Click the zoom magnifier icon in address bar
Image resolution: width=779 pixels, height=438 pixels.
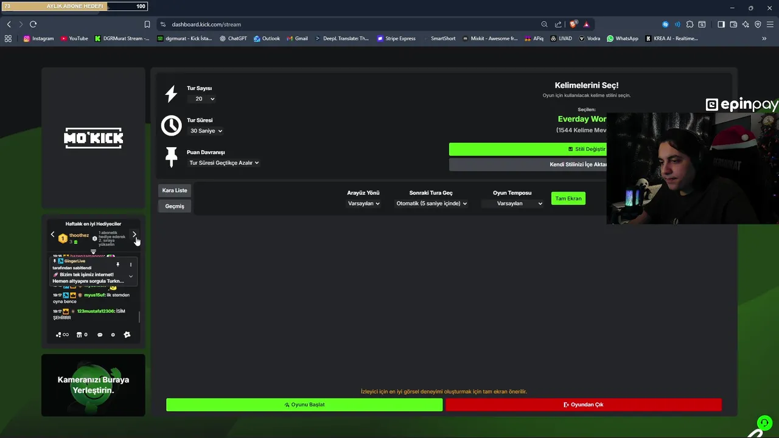544,24
